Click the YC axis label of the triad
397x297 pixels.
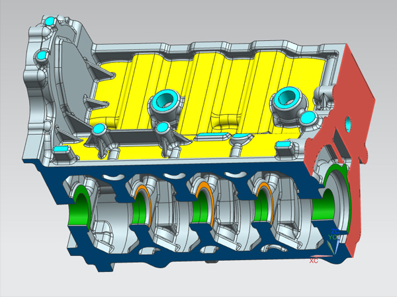[333, 236]
